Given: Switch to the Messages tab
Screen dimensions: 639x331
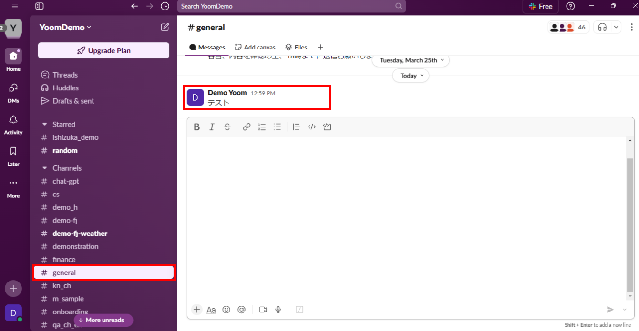Looking at the screenshot, I should pos(207,47).
